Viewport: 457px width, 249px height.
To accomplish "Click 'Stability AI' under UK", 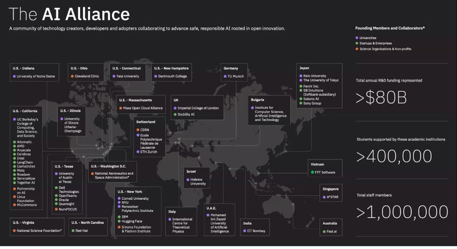I will point(186,114).
